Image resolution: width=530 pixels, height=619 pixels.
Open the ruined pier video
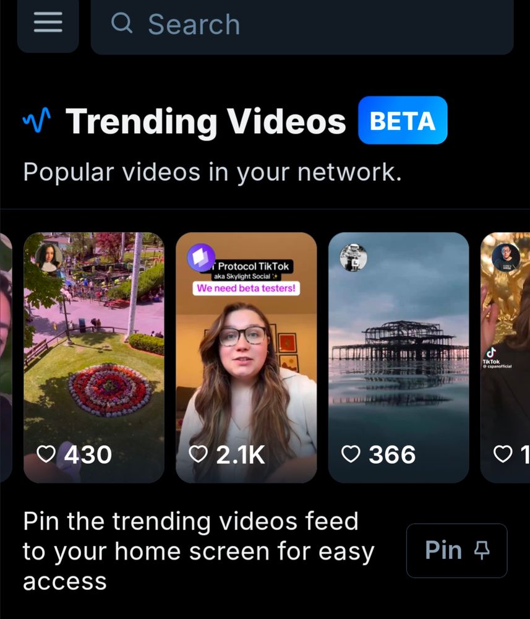398,357
